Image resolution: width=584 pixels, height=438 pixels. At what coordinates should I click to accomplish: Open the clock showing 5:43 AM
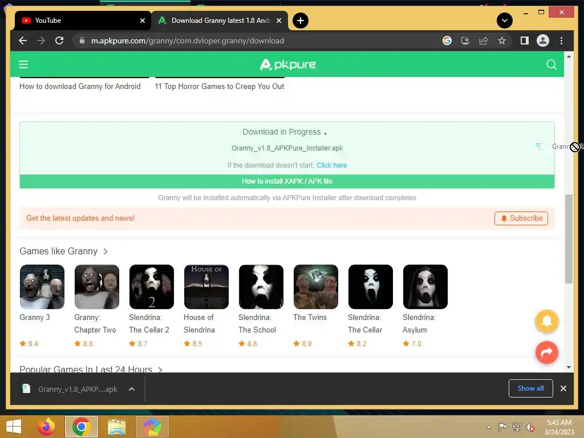click(x=559, y=427)
